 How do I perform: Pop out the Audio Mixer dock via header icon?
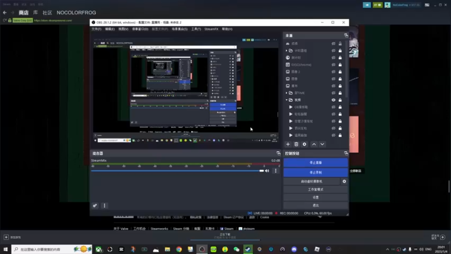pyautogui.click(x=278, y=153)
